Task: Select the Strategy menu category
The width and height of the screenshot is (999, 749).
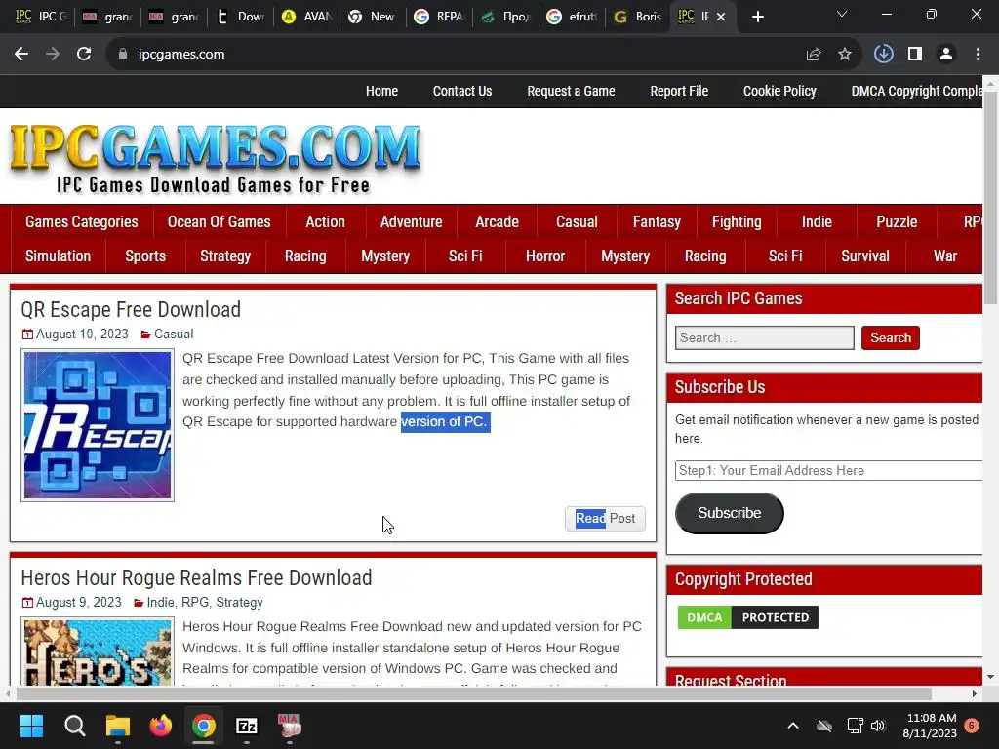Action: click(225, 256)
